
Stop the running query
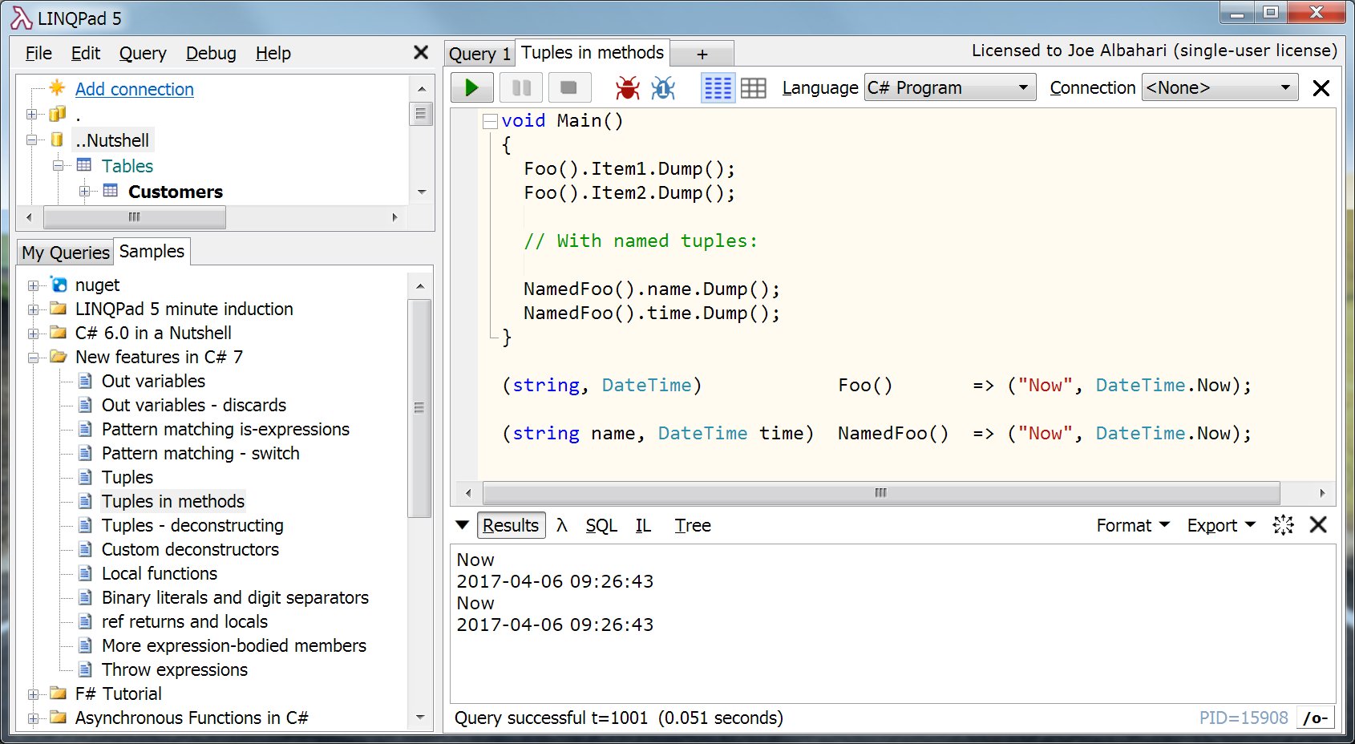569,87
